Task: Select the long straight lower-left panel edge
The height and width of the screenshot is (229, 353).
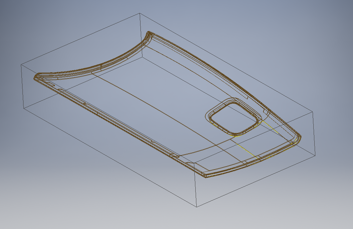Action: click(116, 125)
